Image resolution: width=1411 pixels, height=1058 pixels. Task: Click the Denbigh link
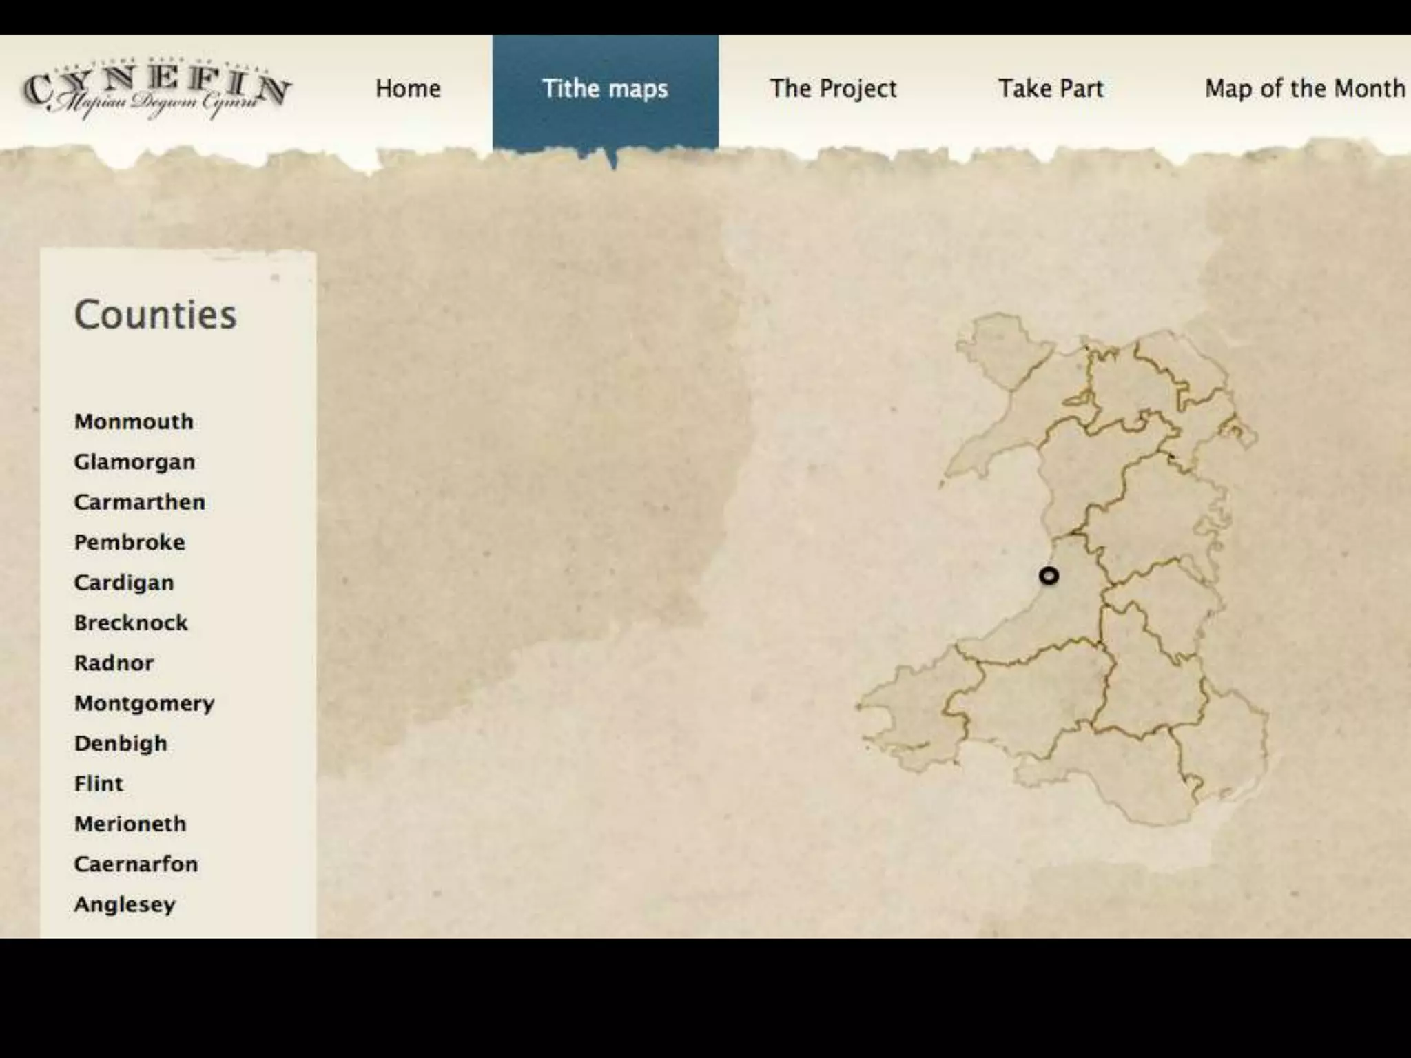click(x=121, y=743)
